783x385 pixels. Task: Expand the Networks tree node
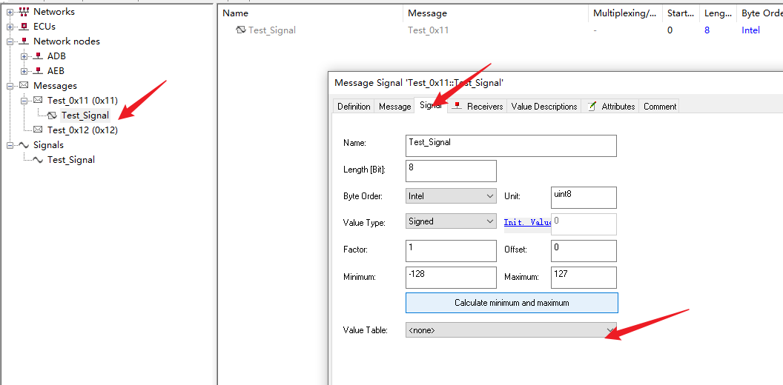click(x=10, y=12)
